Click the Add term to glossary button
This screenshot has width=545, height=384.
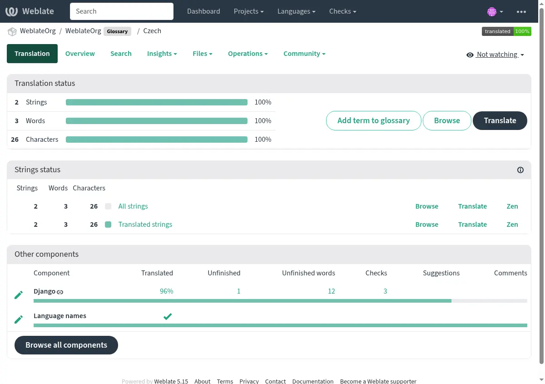pos(374,120)
